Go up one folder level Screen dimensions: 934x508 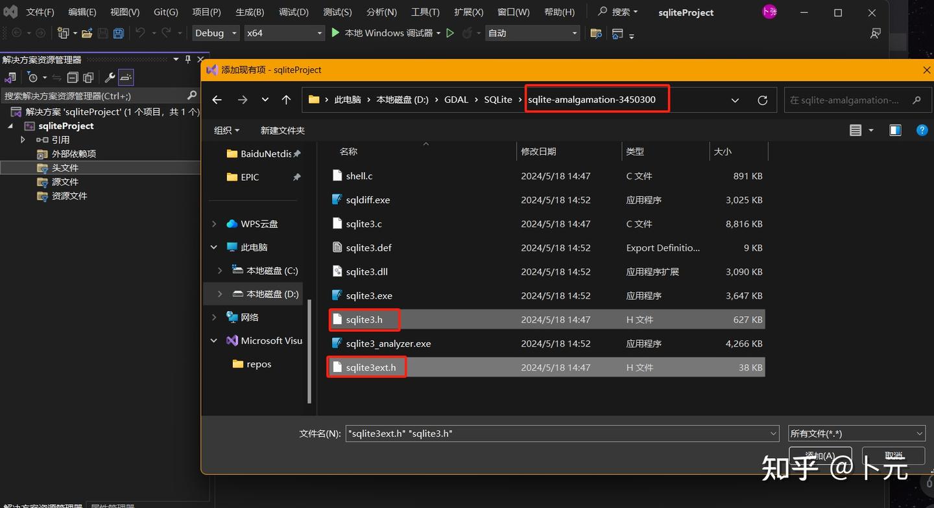coord(286,100)
